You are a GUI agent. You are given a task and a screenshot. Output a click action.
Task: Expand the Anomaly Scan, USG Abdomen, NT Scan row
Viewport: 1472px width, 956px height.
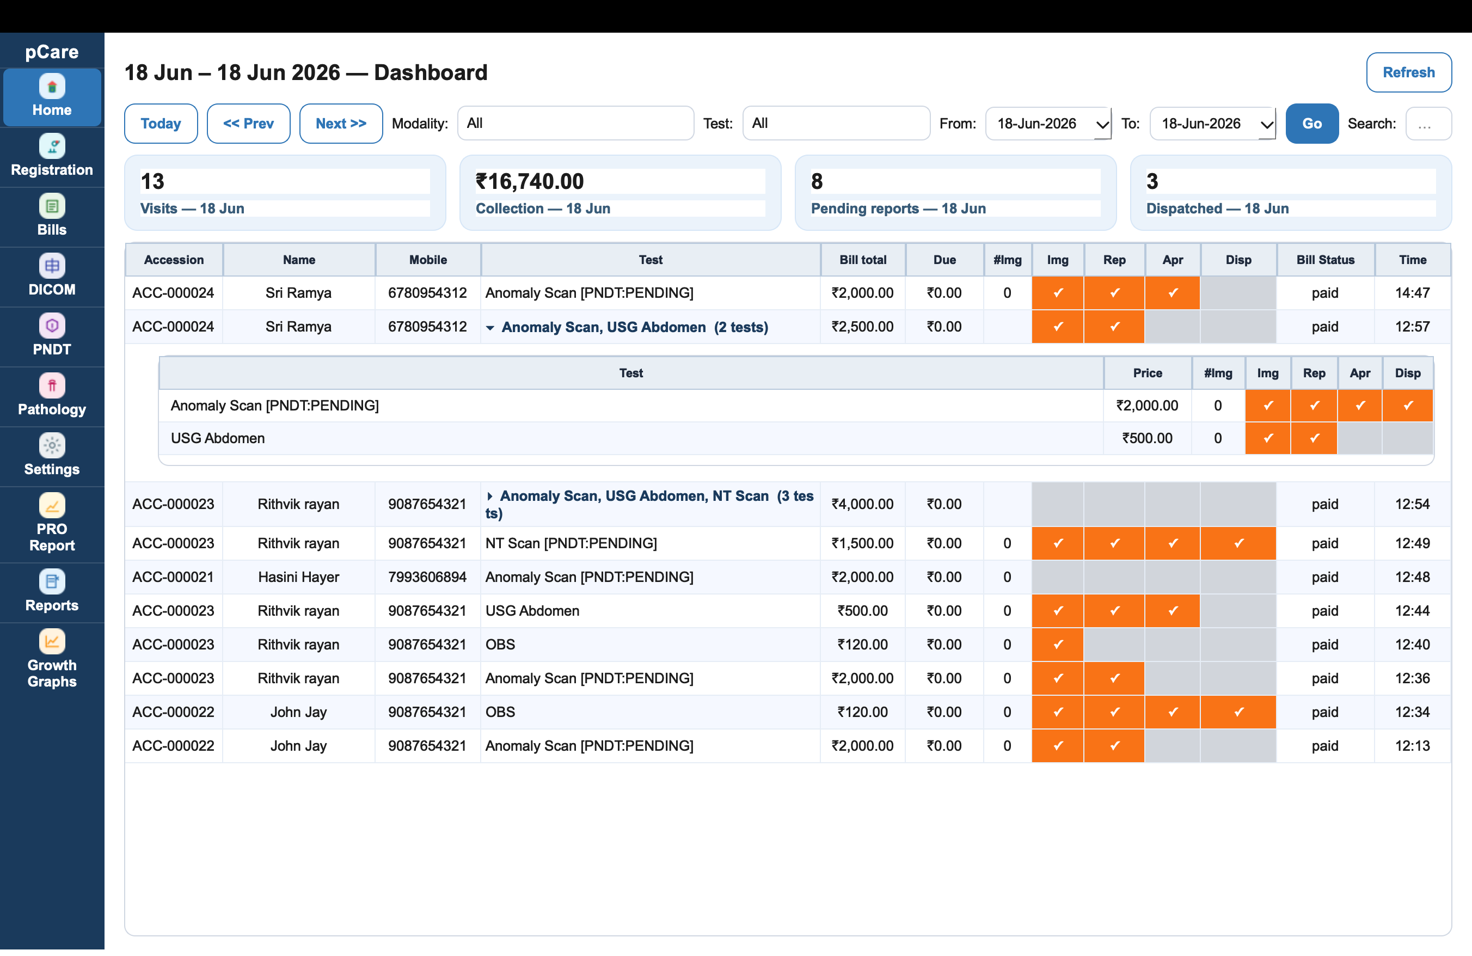[x=490, y=496]
